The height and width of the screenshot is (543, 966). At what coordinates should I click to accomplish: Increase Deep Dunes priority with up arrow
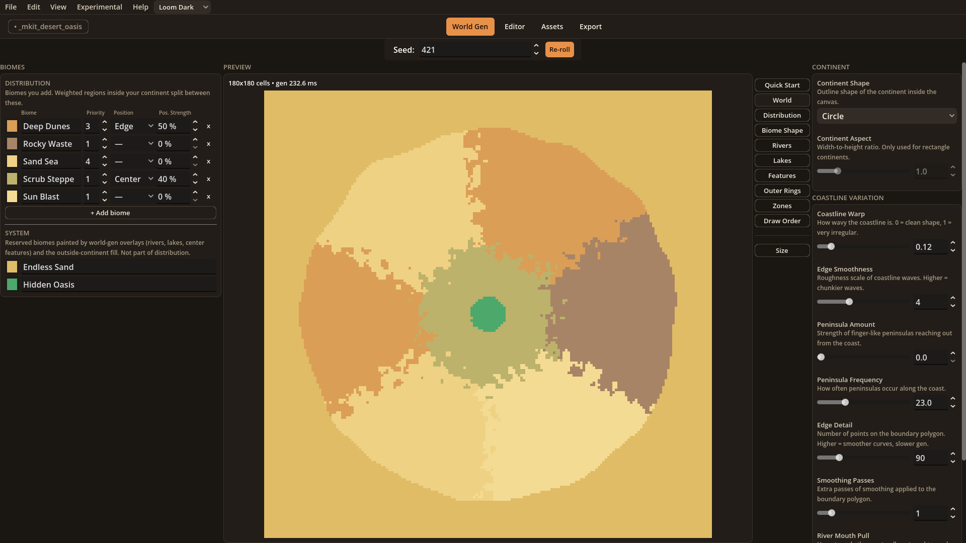click(105, 123)
